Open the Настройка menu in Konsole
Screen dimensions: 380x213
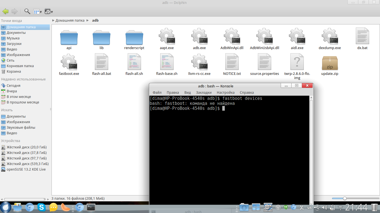(x=225, y=92)
